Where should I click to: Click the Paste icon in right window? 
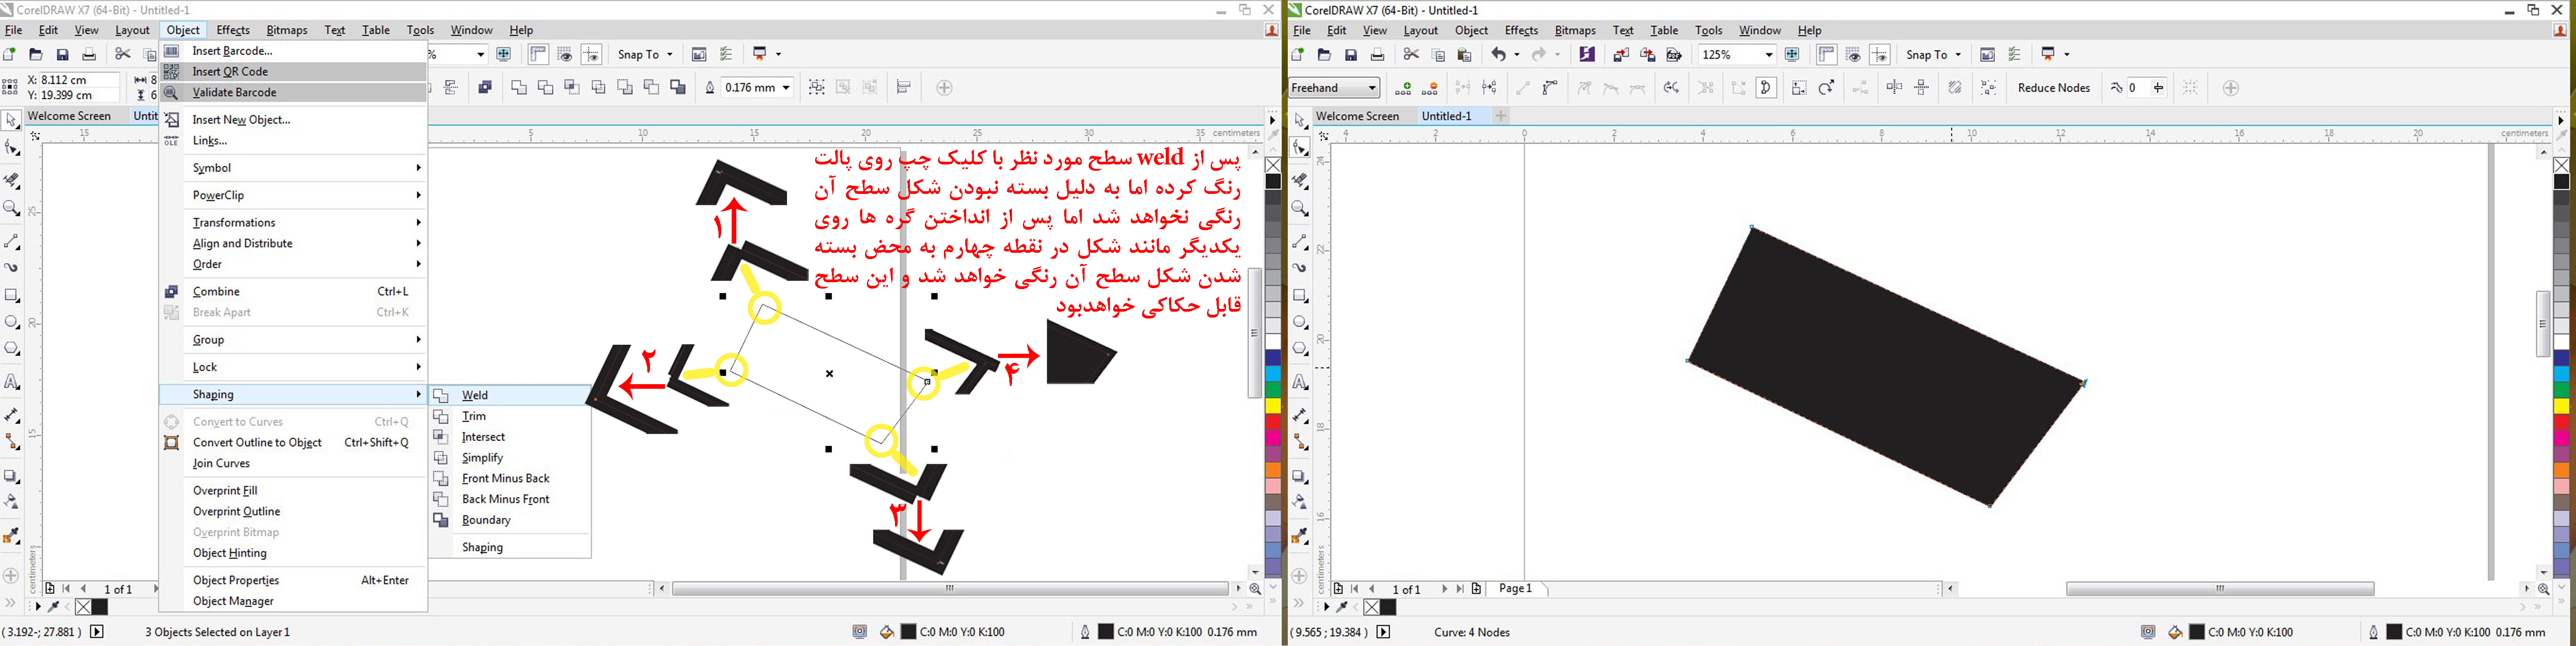point(1465,55)
